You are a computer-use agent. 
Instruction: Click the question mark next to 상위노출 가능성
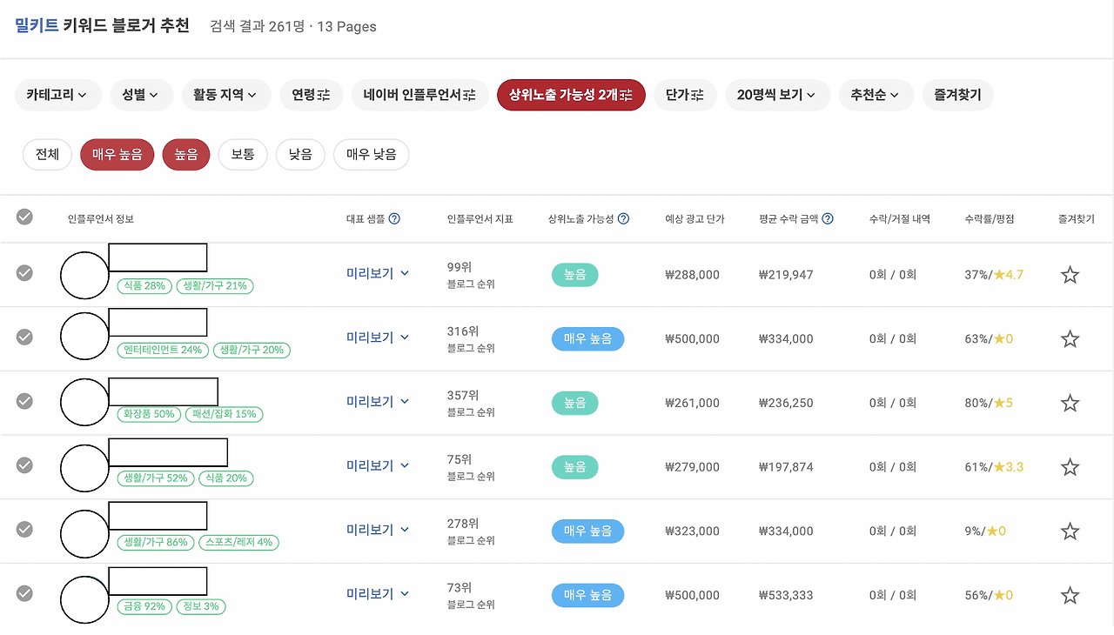click(x=623, y=218)
